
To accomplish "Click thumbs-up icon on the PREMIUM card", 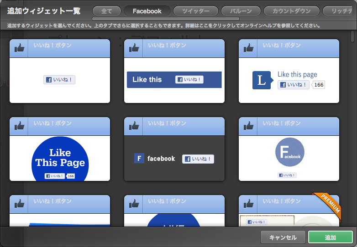I will [x=248, y=204].
